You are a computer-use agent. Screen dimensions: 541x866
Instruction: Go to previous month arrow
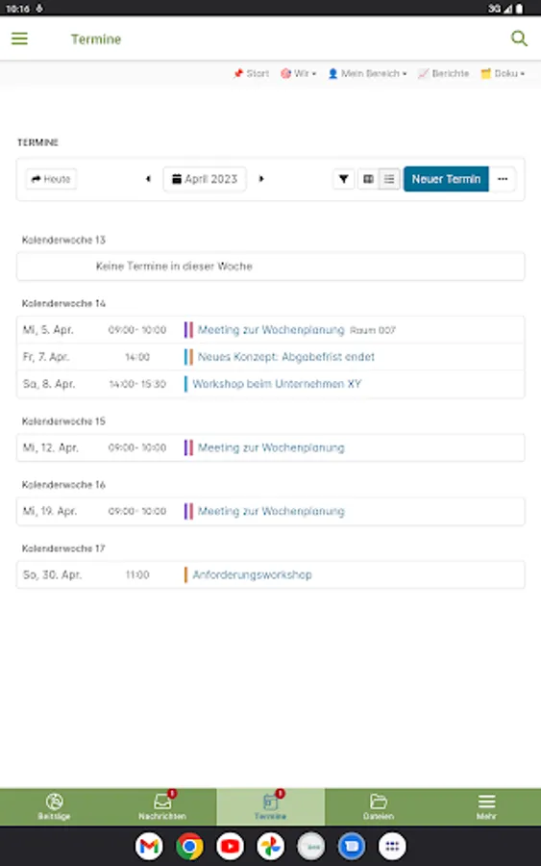(x=148, y=179)
